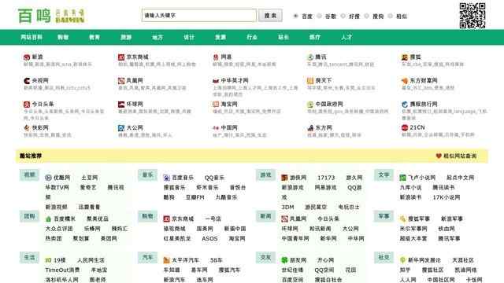Select the 购物 category label

147,216
